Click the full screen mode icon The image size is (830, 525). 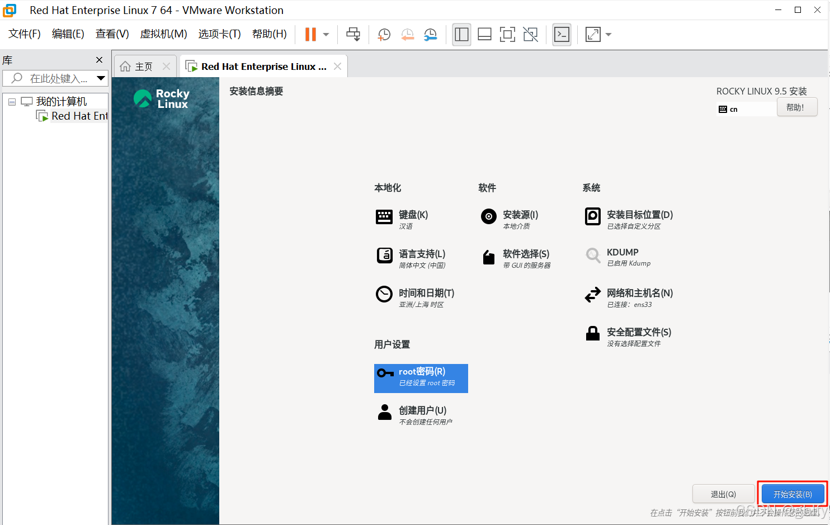coord(507,35)
